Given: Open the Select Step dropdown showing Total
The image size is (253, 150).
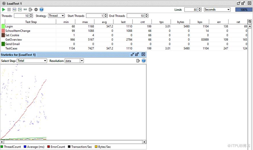Looking at the screenshot, I should [x=32, y=61].
